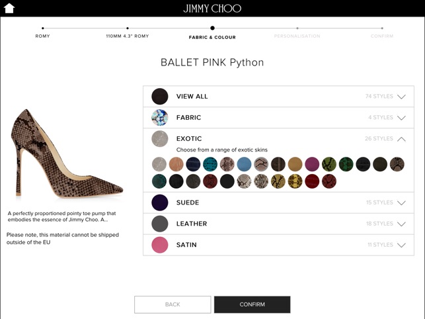
Task: Pick the dark olive swatch in first row
Action: click(x=380, y=164)
